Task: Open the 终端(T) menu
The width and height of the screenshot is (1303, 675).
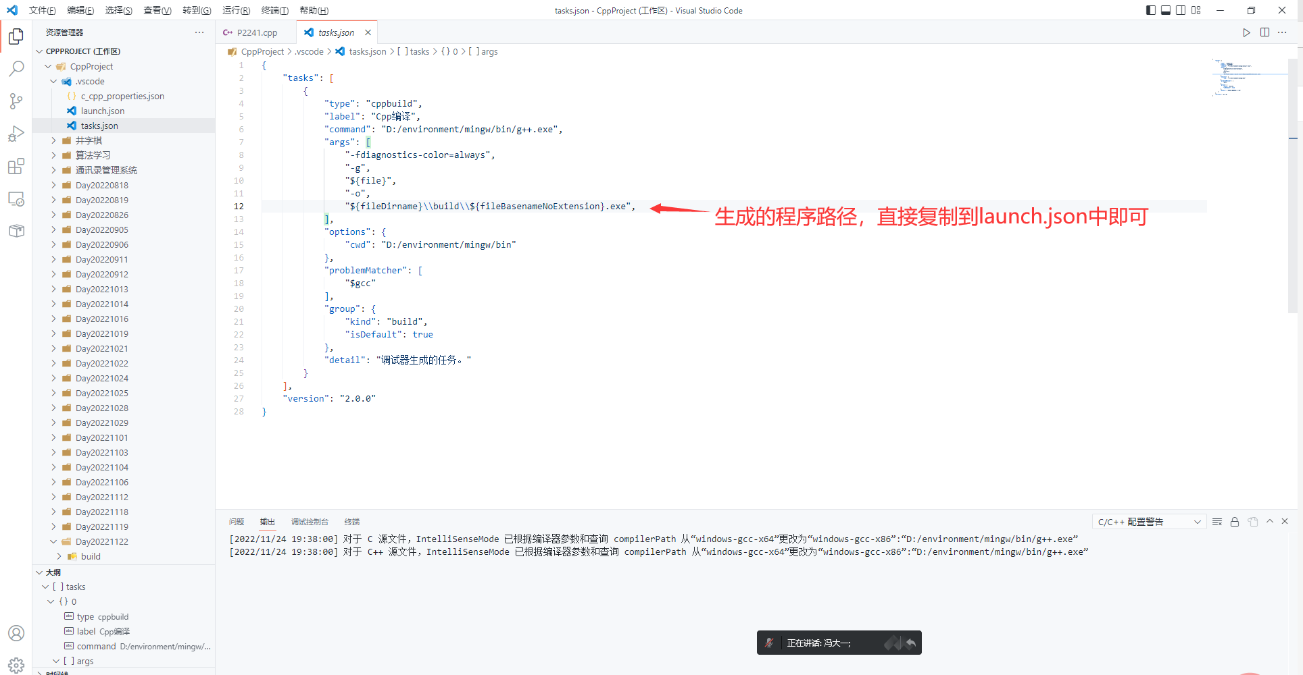Action: 275,10
